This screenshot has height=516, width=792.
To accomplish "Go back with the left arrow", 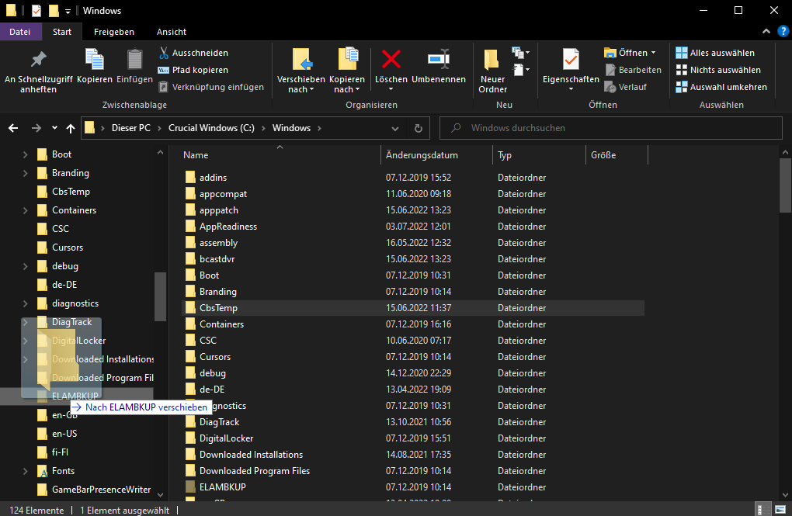I will point(13,128).
